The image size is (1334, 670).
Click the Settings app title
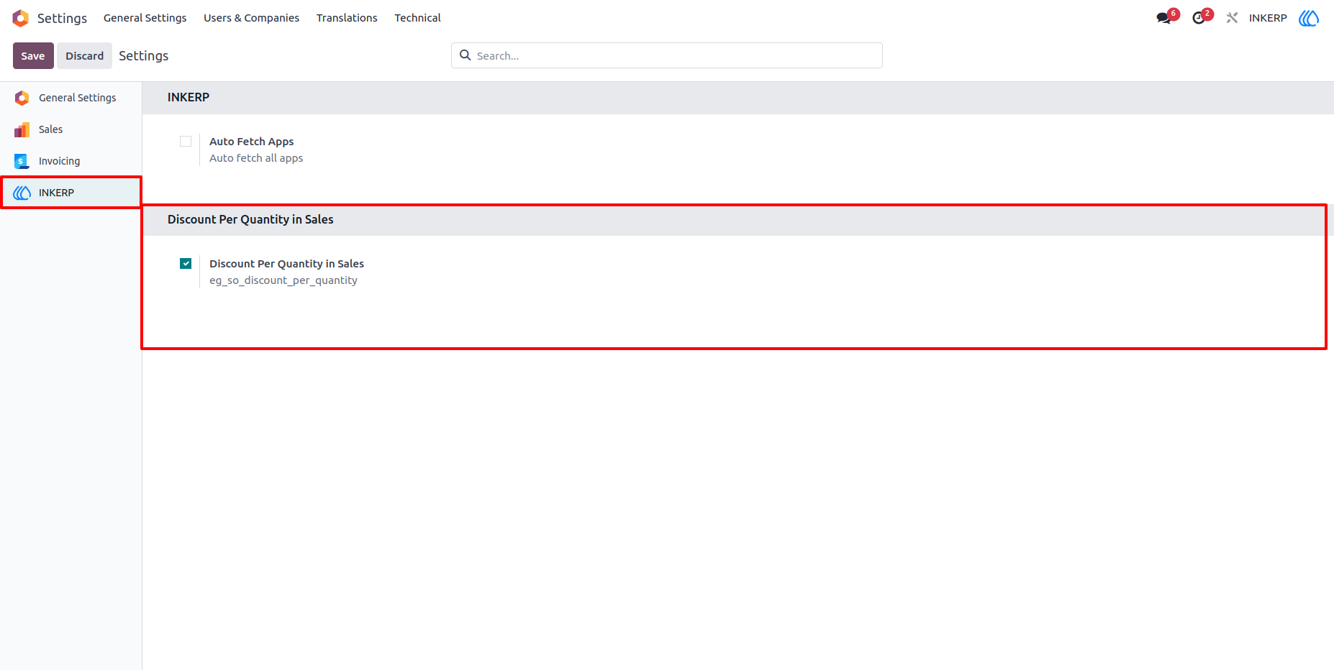click(62, 18)
